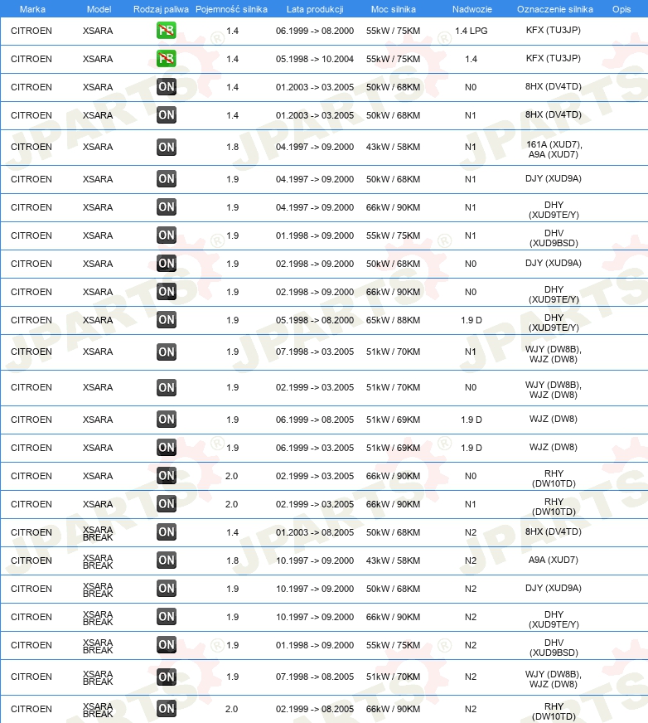Select the ON icon in the 02.1998 66kW / 90KM N0 row
648x723 pixels.
click(167, 291)
